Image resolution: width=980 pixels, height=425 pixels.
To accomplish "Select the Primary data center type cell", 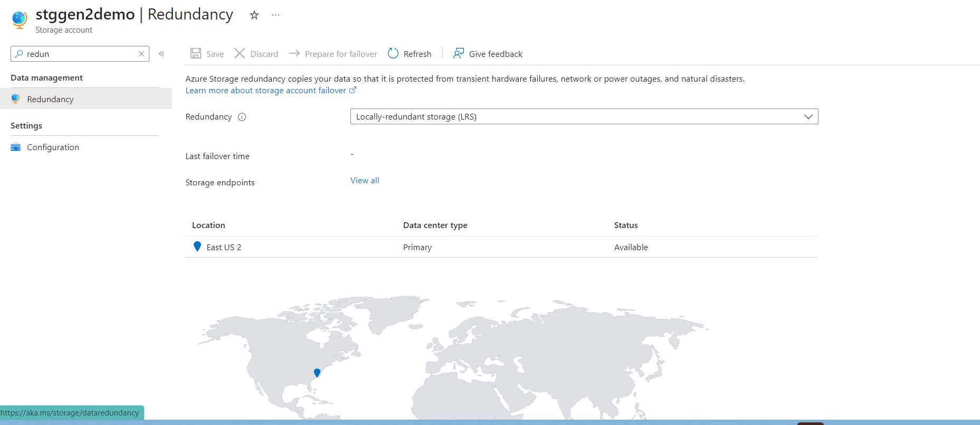I will pos(417,247).
